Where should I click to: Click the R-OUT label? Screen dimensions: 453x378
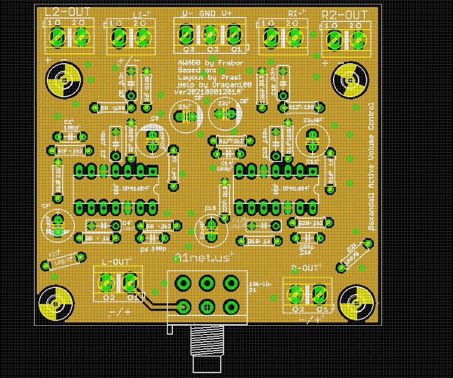(x=304, y=268)
